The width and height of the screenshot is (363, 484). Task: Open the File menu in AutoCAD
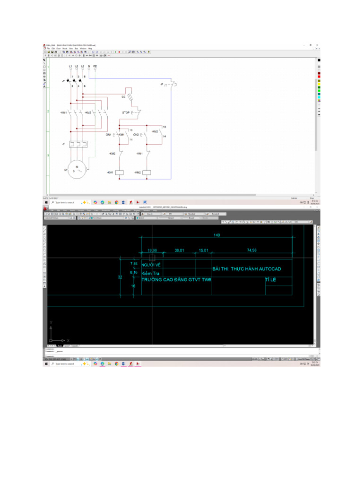click(x=52, y=210)
